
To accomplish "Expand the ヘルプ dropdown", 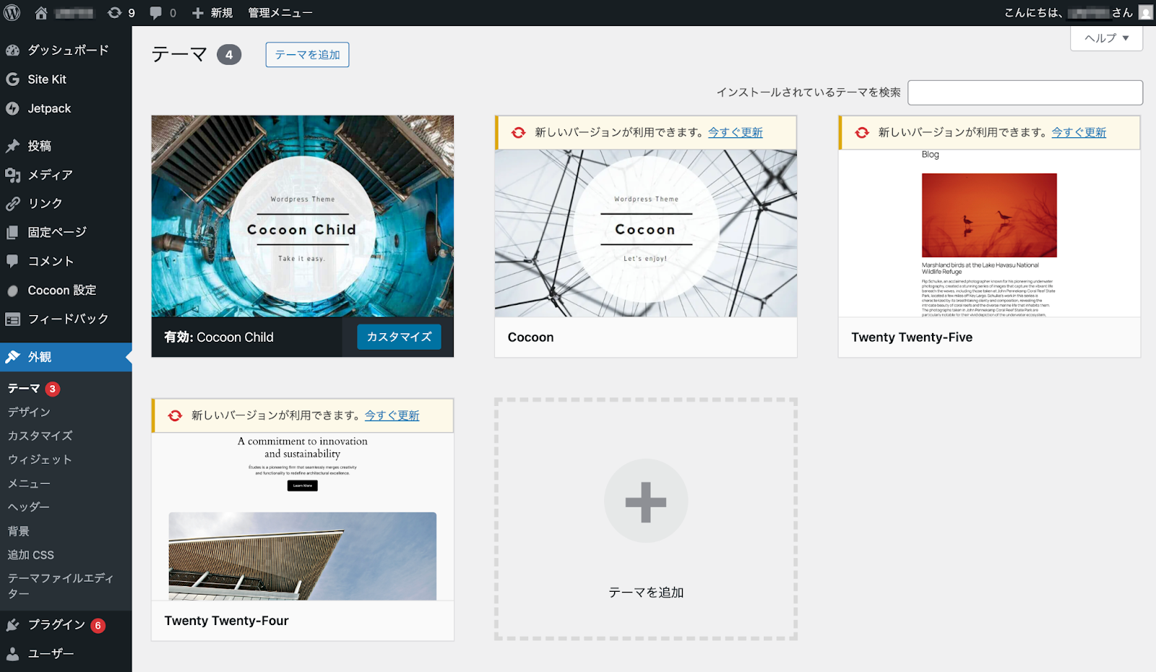I will [x=1106, y=38].
